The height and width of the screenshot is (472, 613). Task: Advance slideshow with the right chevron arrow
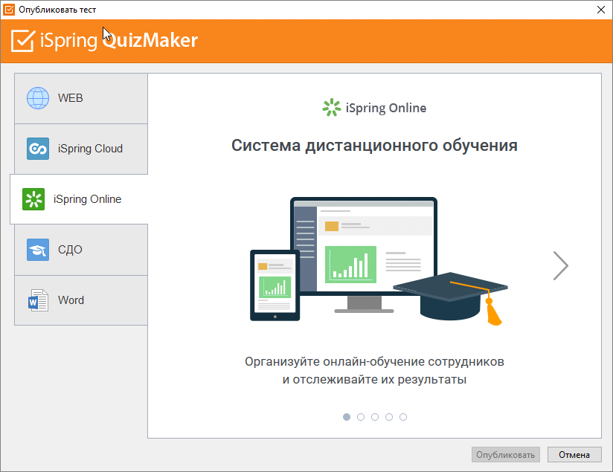[561, 265]
